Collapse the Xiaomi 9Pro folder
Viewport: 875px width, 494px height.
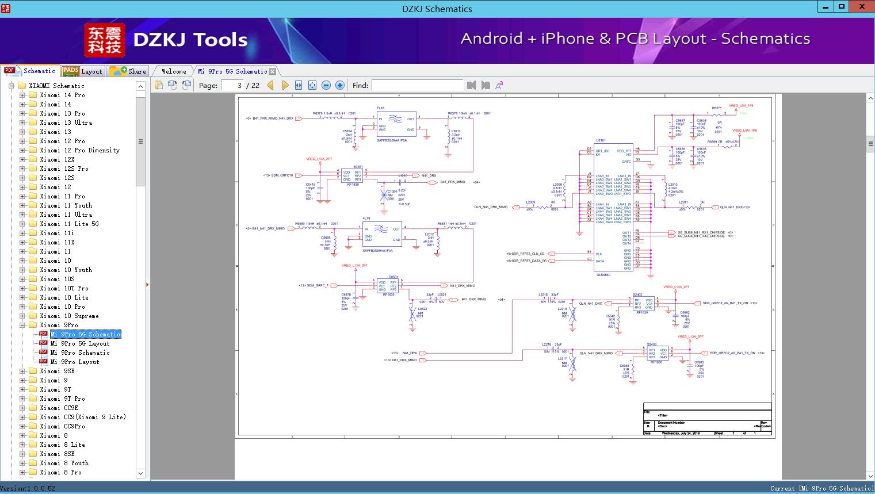pyautogui.click(x=22, y=325)
